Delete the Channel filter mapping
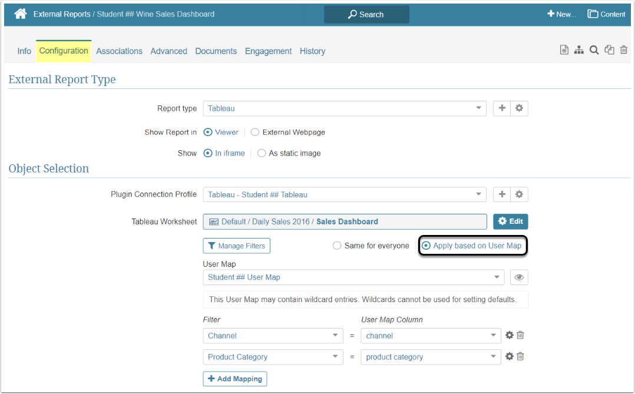Viewport: 635px width, 394px height. [520, 336]
